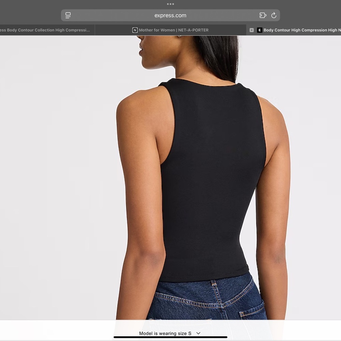
Task: Close the Body Contour High Compression tab
Action: click(x=252, y=30)
